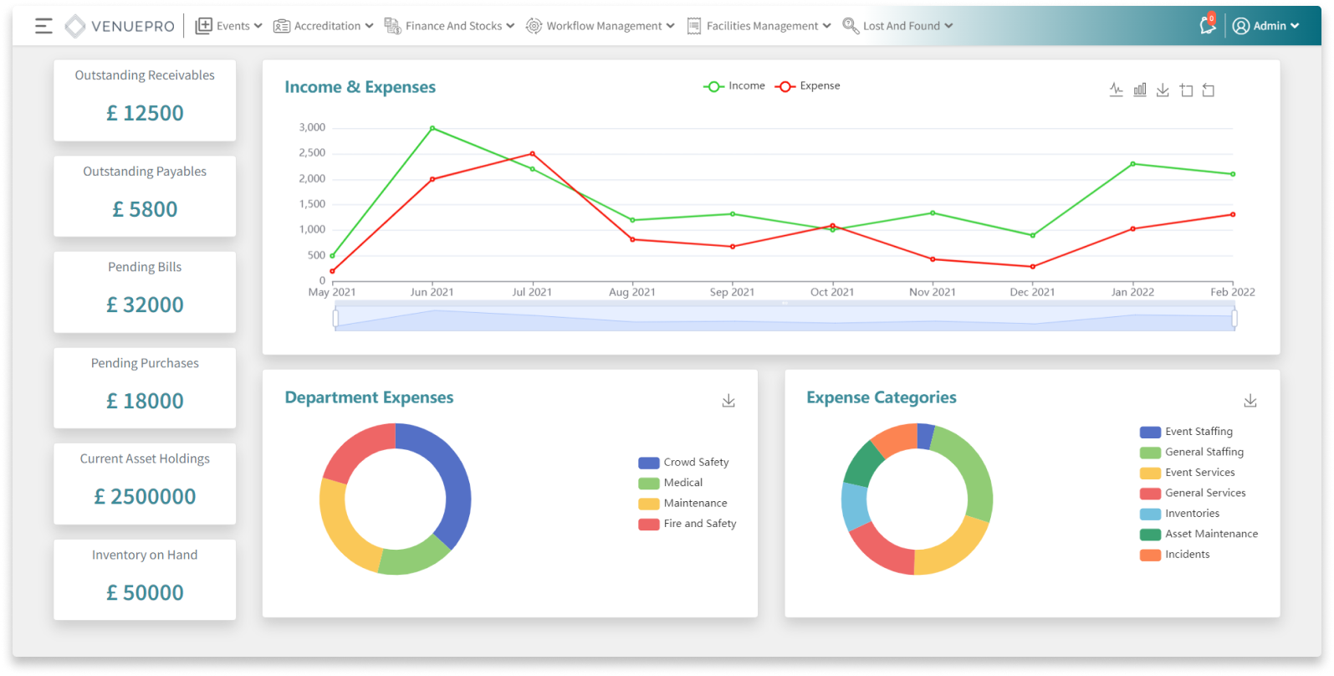Click the notification bell icon
The image size is (1334, 676).
click(1207, 26)
